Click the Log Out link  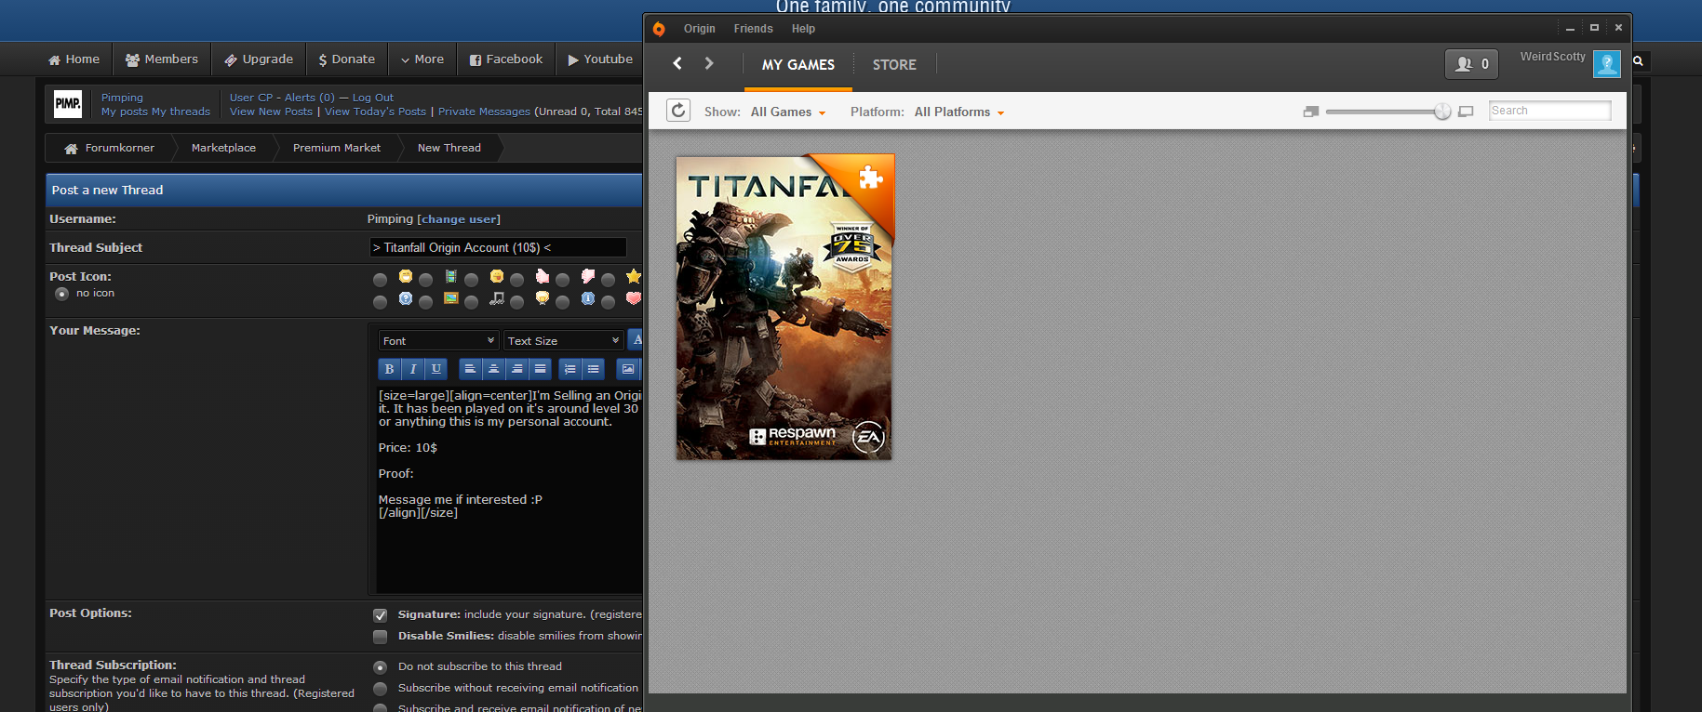pyautogui.click(x=373, y=98)
